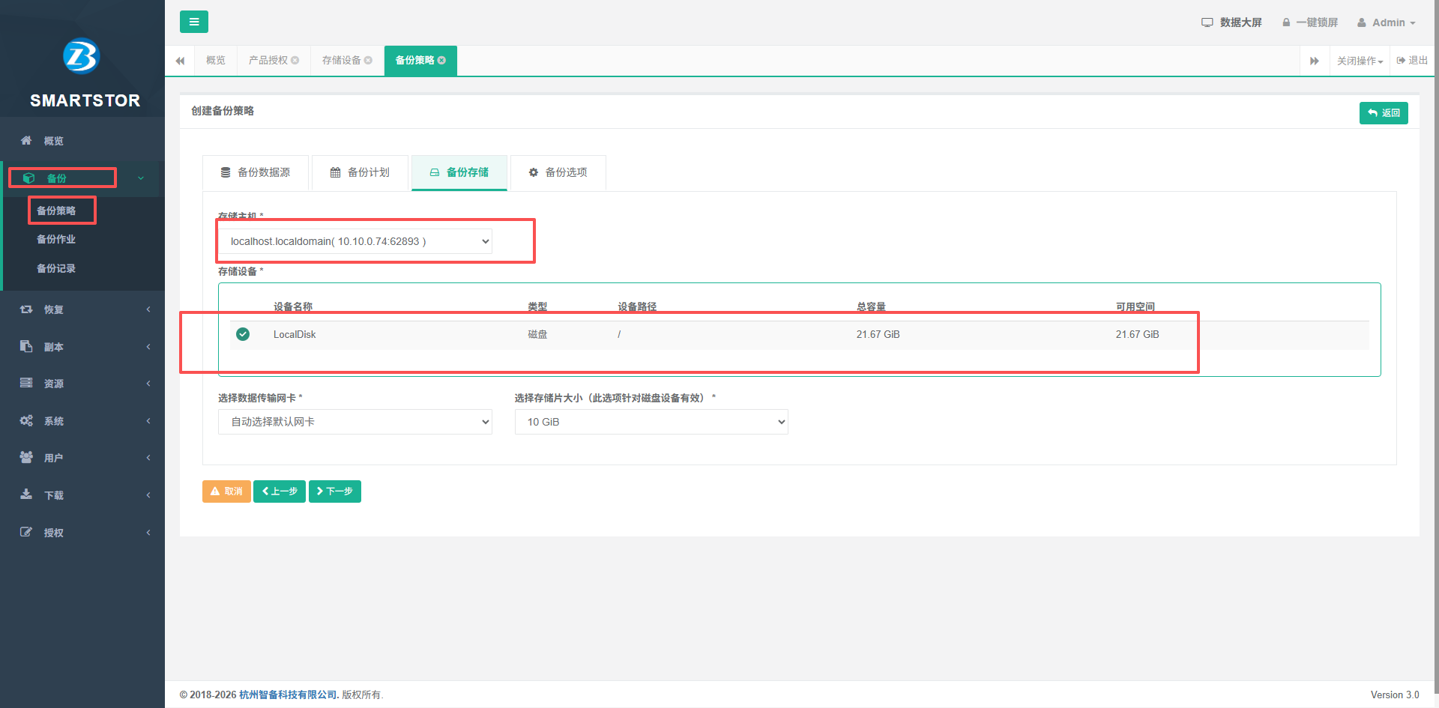Expand the 系统 sidebar section chevron
Screen dimensions: 1439x708
pyautogui.click(x=148, y=421)
